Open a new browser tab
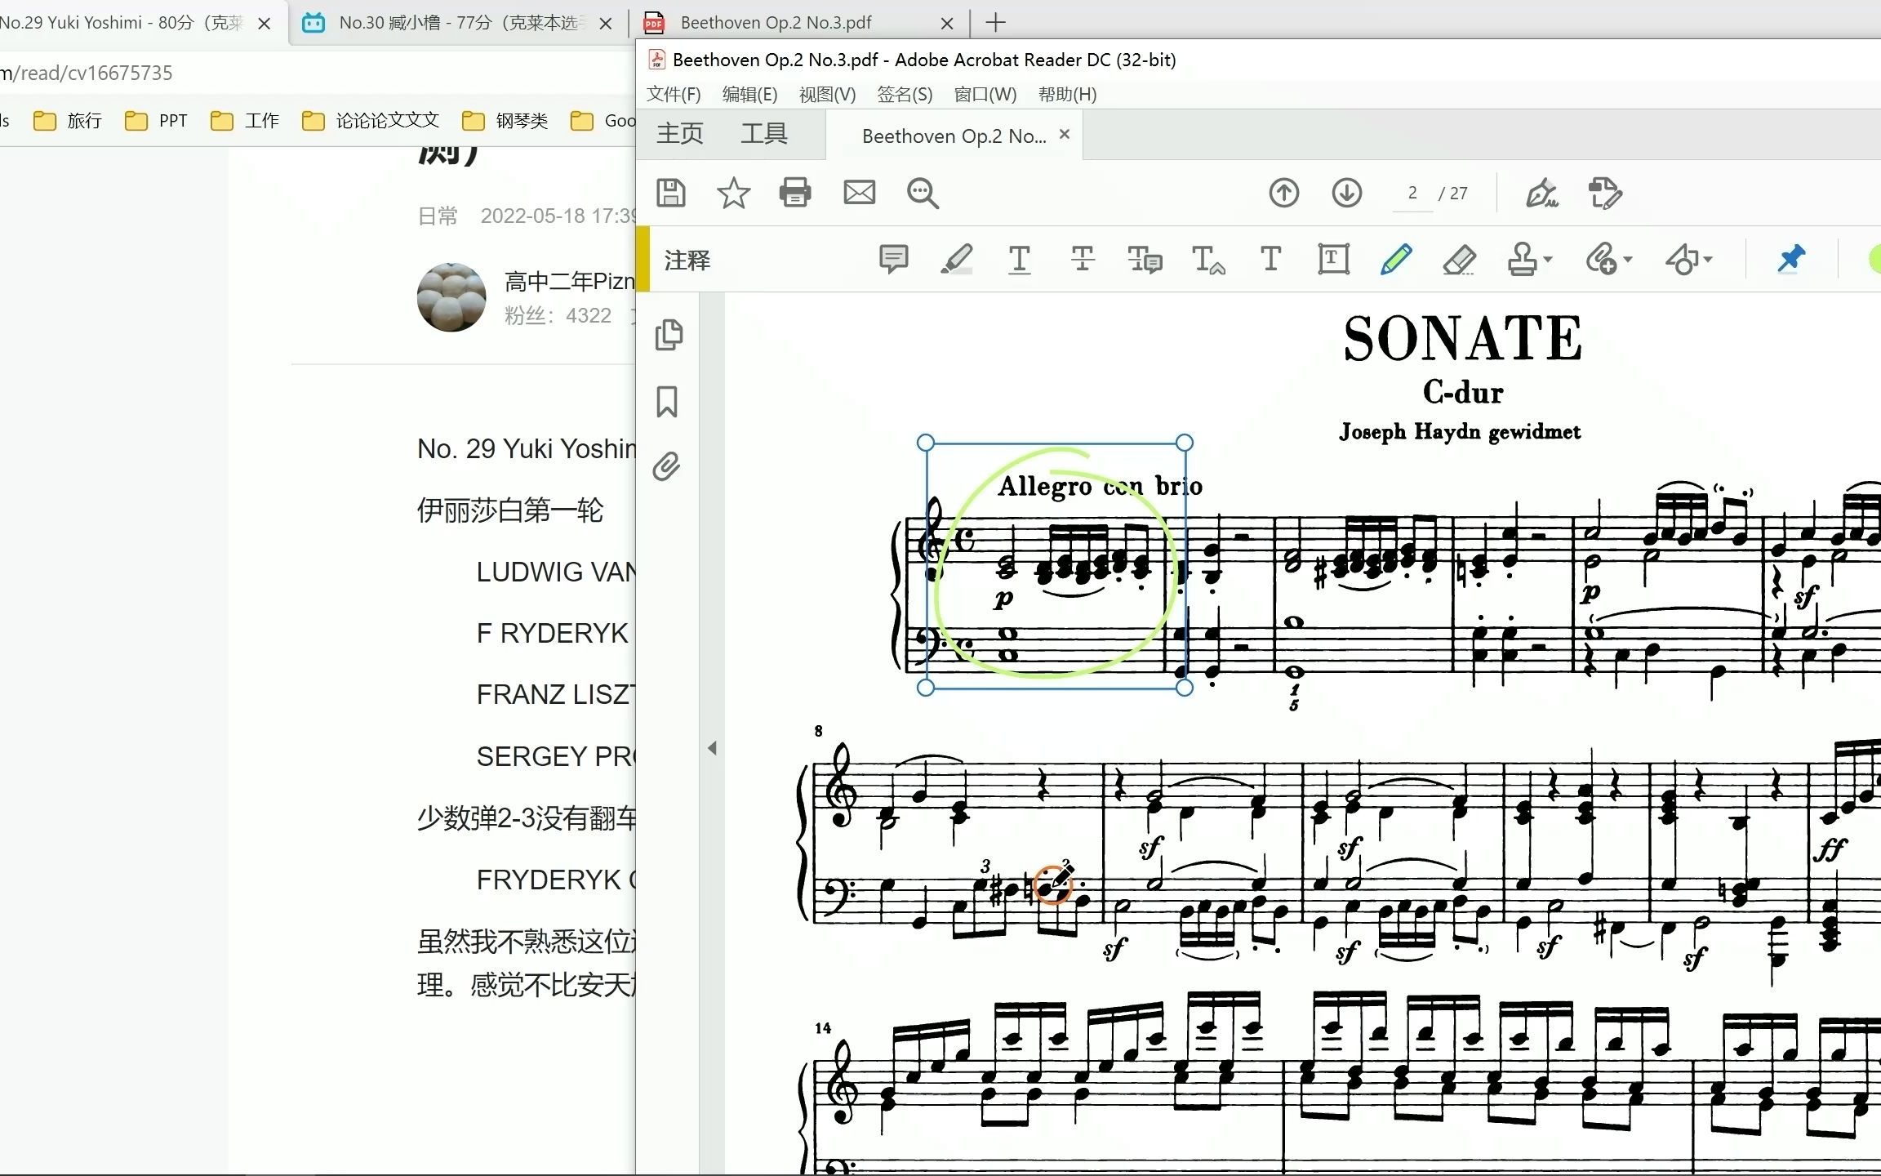This screenshot has width=1881, height=1176. coord(995,22)
